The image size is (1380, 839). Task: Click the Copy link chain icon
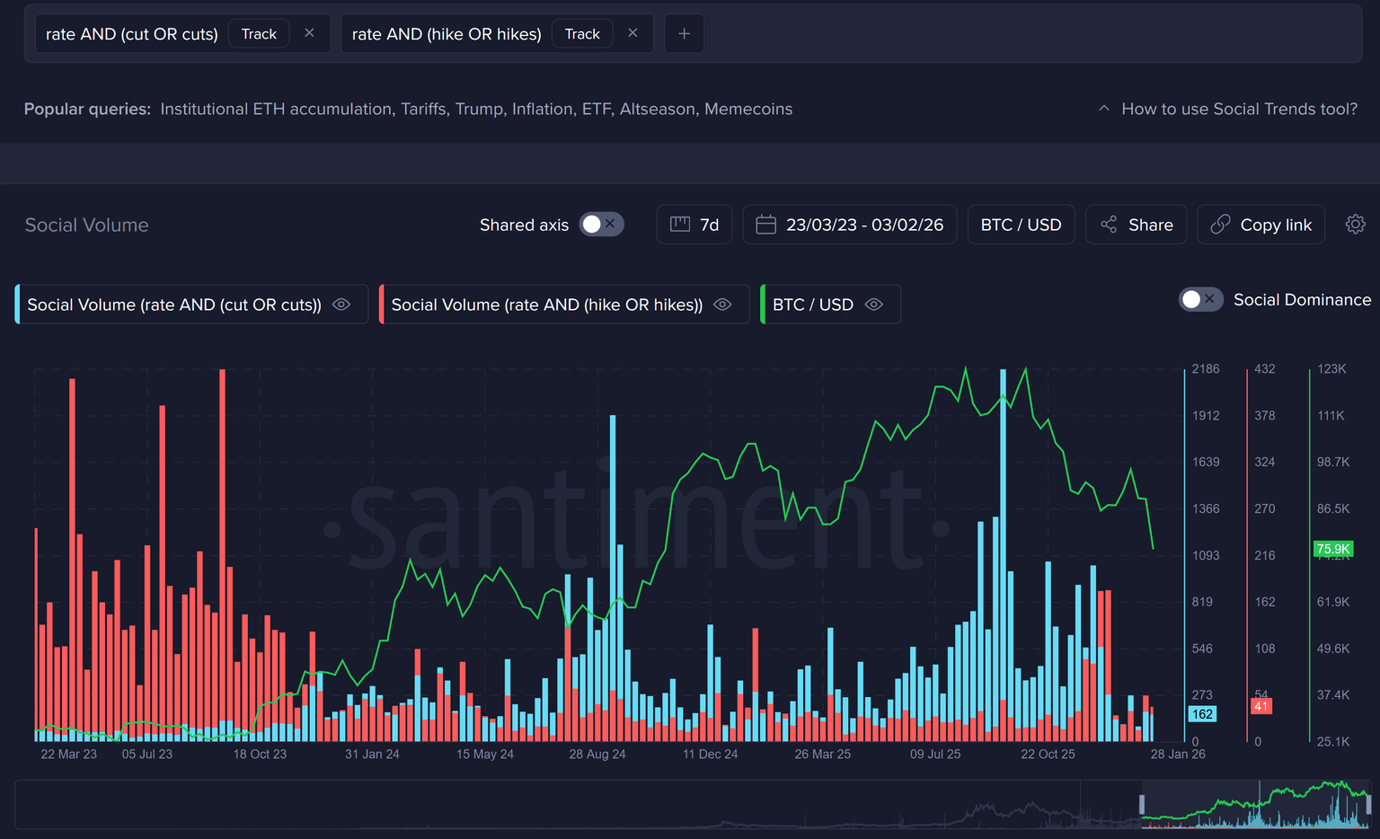click(1220, 225)
